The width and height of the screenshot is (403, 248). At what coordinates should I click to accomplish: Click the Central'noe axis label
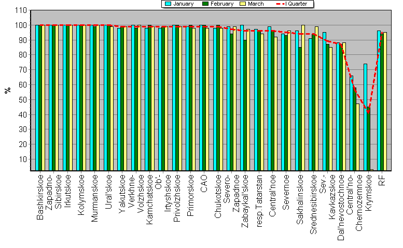pos(272,195)
